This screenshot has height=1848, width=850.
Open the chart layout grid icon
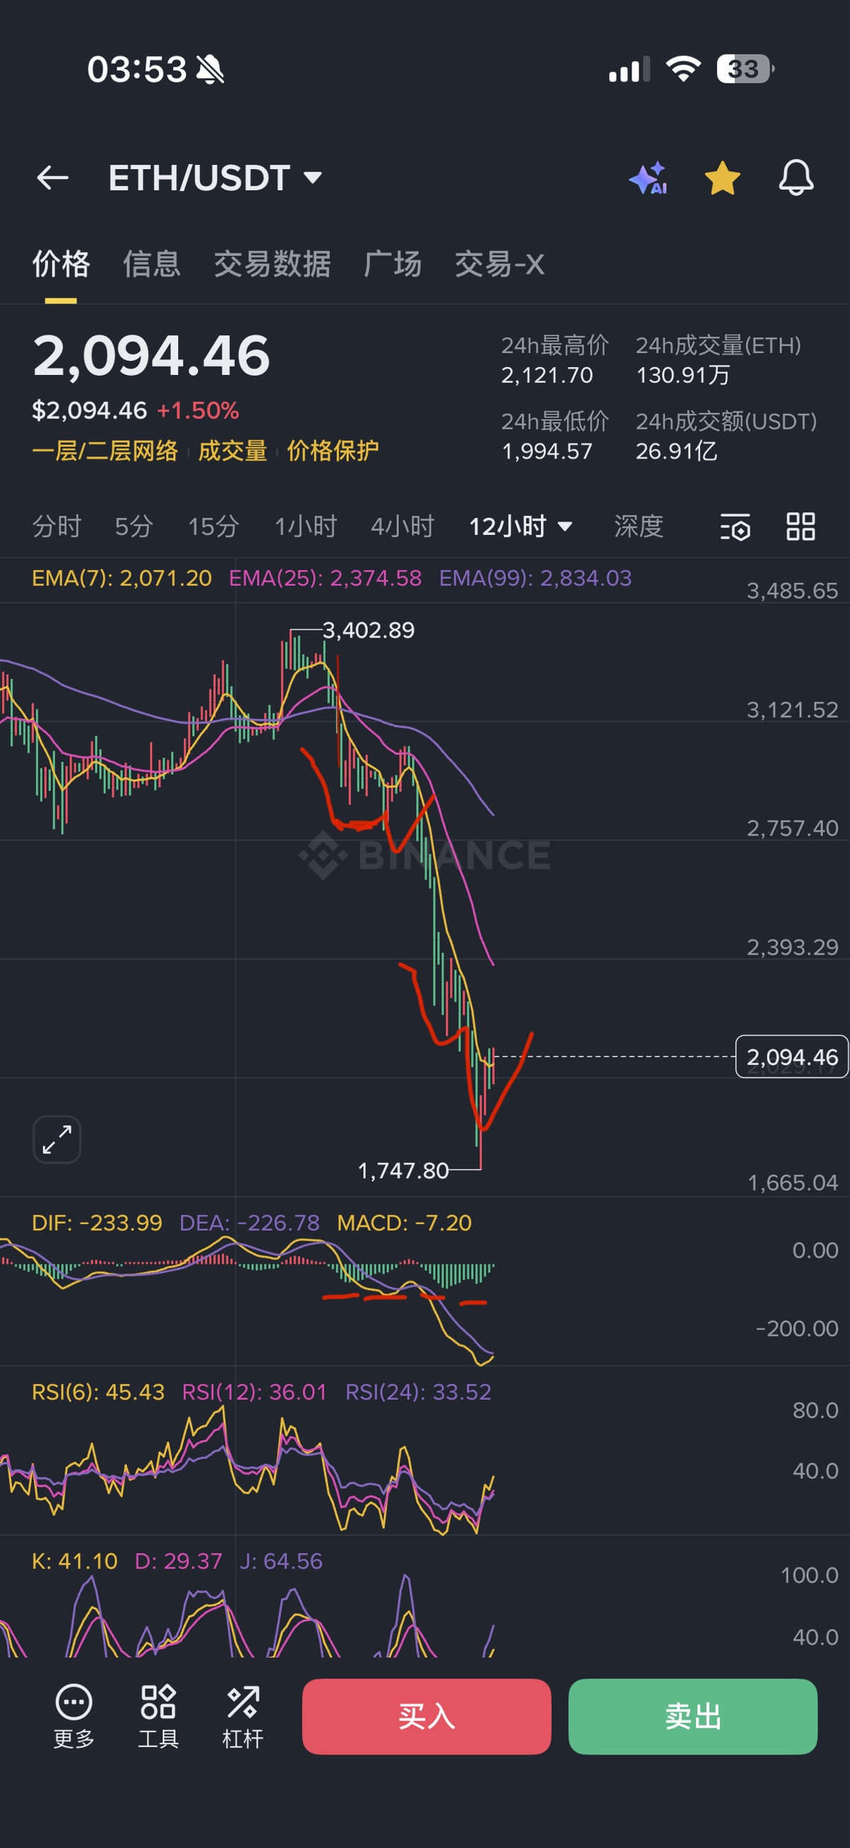(x=800, y=526)
